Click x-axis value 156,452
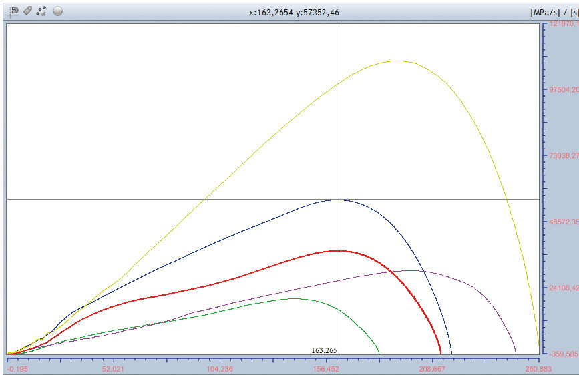 coord(326,369)
